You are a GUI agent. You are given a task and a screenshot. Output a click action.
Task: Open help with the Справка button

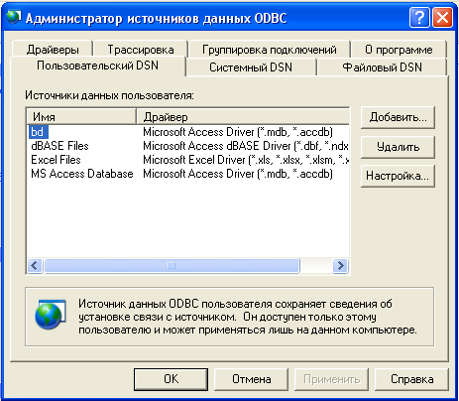(412, 379)
